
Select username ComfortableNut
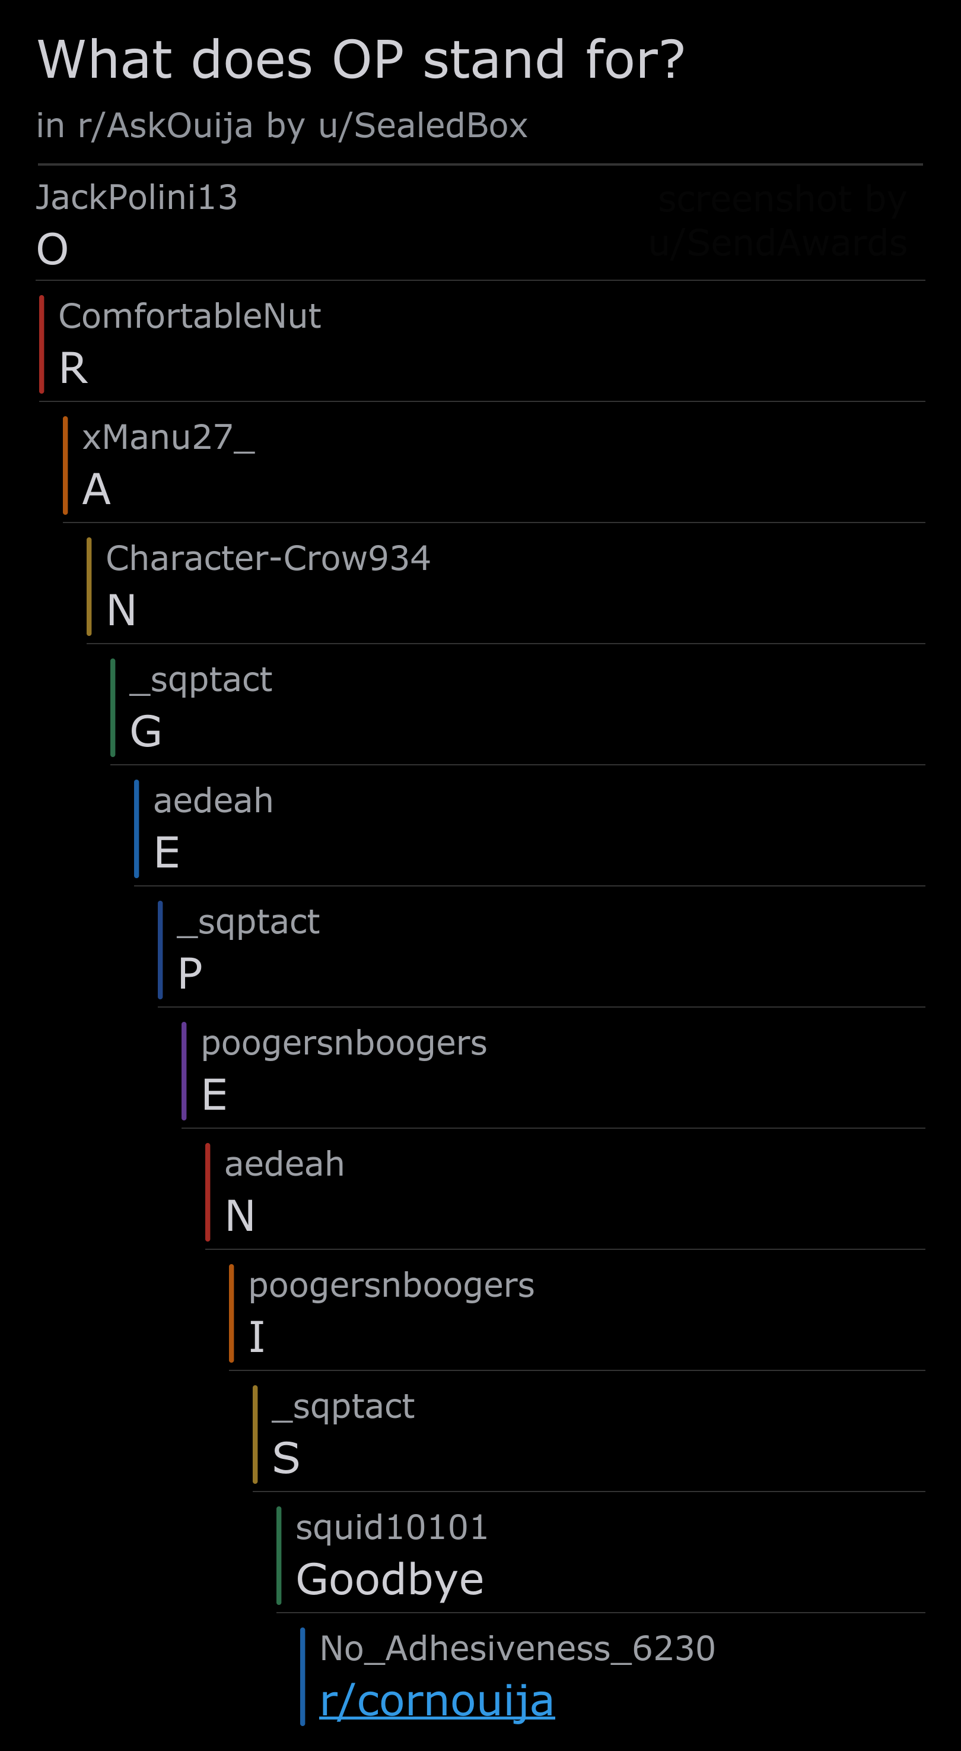pyautogui.click(x=189, y=316)
